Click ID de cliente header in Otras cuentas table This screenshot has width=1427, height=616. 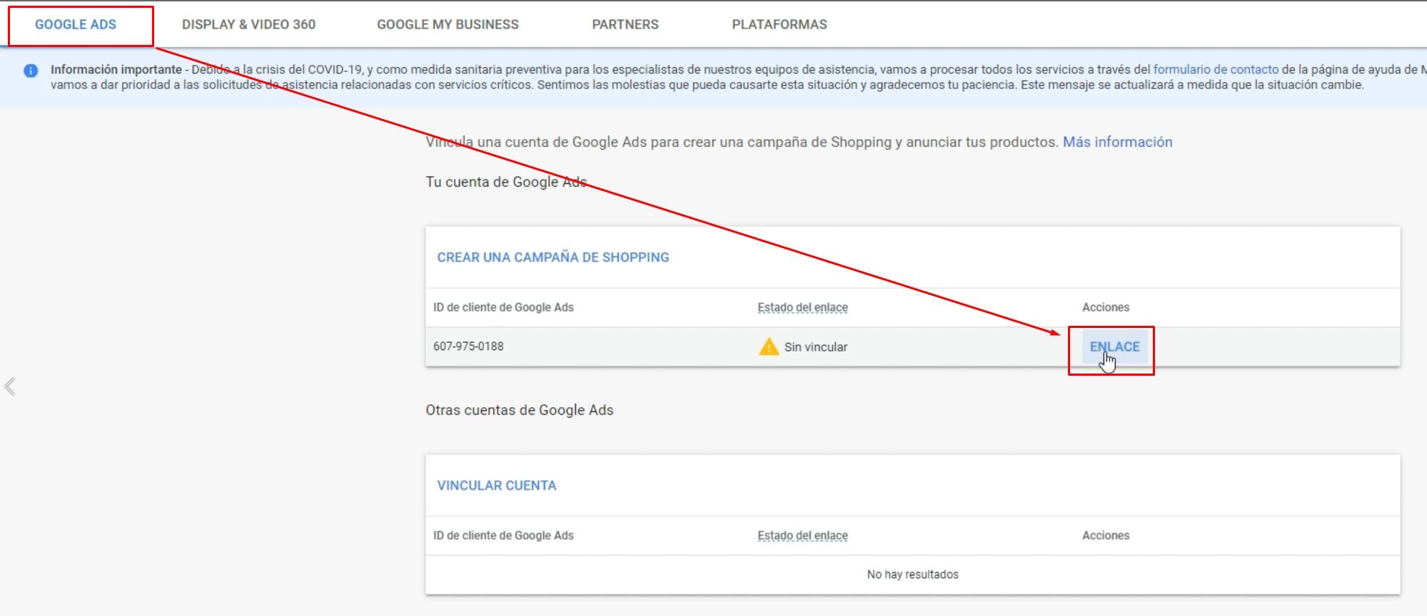point(503,535)
